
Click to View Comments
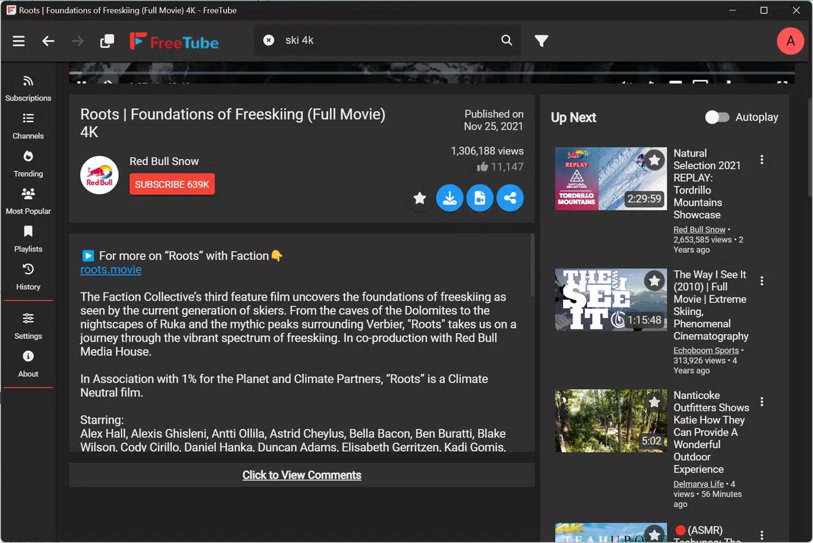pyautogui.click(x=302, y=475)
